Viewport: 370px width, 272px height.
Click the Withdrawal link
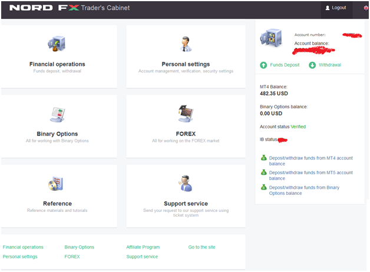pyautogui.click(x=330, y=65)
